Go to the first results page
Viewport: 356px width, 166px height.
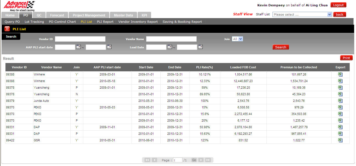click(147, 160)
